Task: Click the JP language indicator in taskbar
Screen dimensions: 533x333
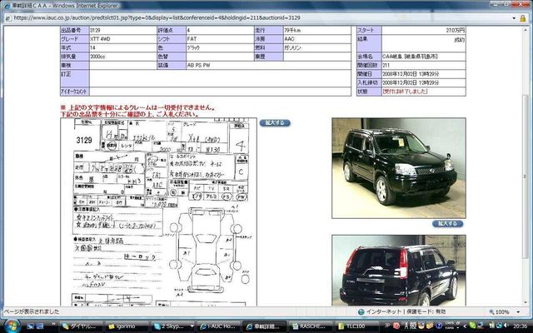Action: [x=386, y=326]
